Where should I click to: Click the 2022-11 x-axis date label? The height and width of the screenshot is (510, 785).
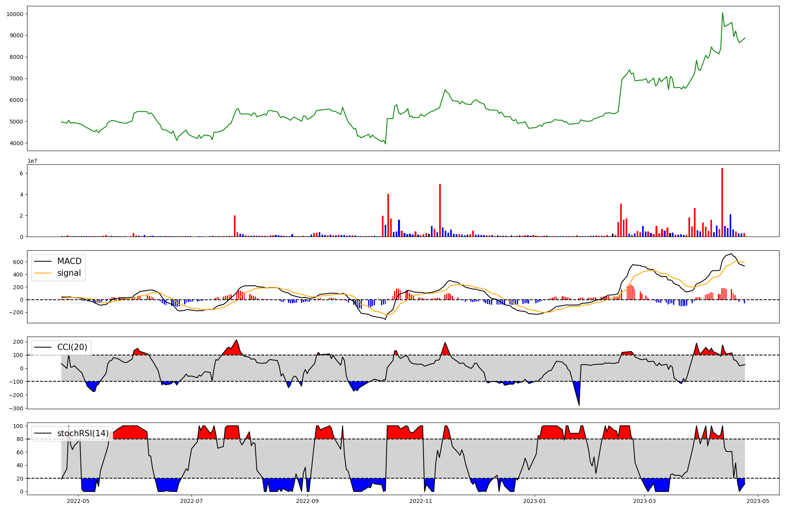click(421, 501)
